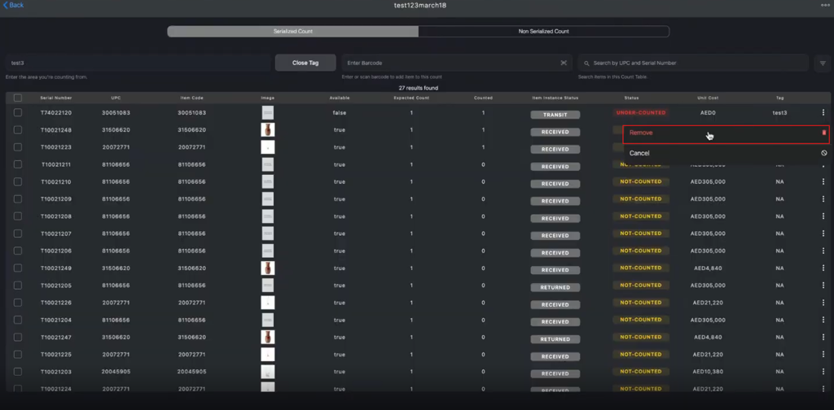Open the filter icon beside search field
This screenshot has height=410, width=834.
823,63
